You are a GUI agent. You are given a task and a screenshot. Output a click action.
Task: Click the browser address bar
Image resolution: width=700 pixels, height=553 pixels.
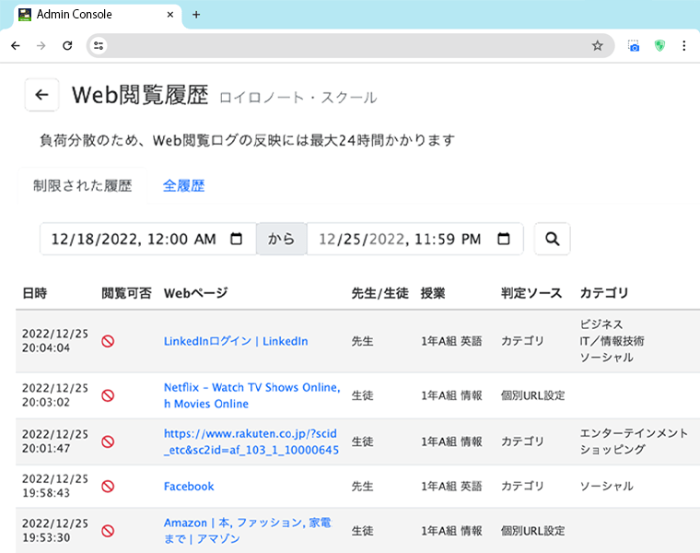(348, 45)
